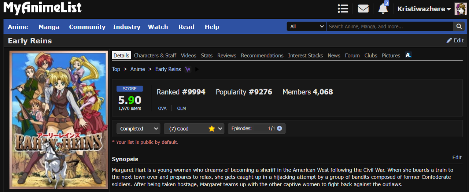Viewport: 469px width, 192px height.
Task: Switch to the Stats tab
Action: click(x=207, y=55)
